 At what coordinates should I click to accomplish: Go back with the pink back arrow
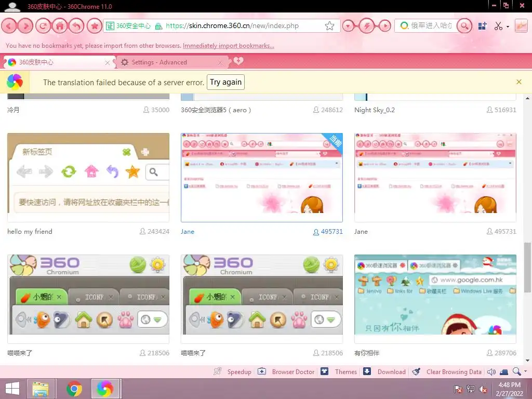[x=9, y=26]
